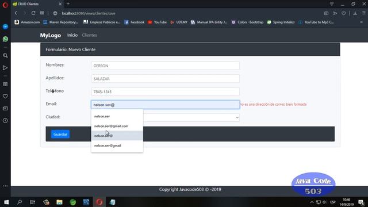Open File Explorer from taskbar

pyautogui.click(x=59, y=202)
